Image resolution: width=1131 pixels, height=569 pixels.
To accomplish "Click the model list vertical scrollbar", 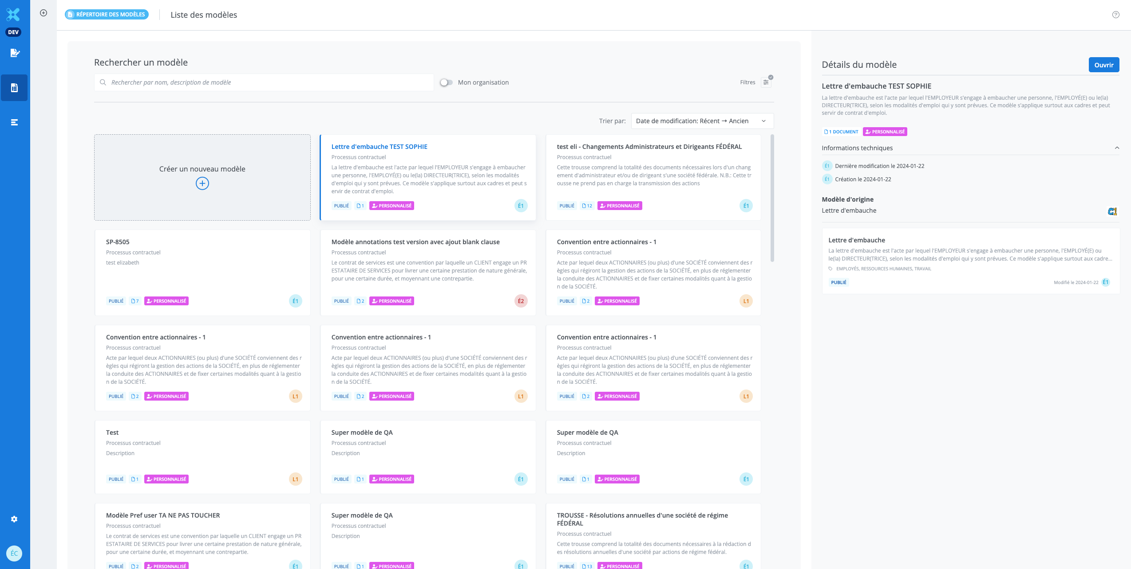I will (772, 198).
